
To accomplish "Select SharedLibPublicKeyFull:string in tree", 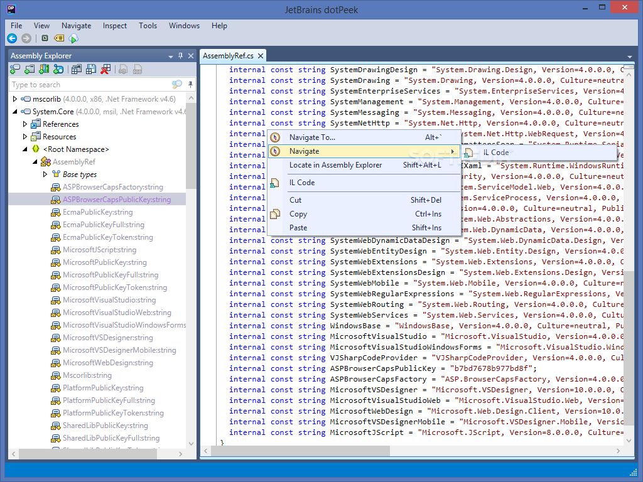I will (x=111, y=437).
